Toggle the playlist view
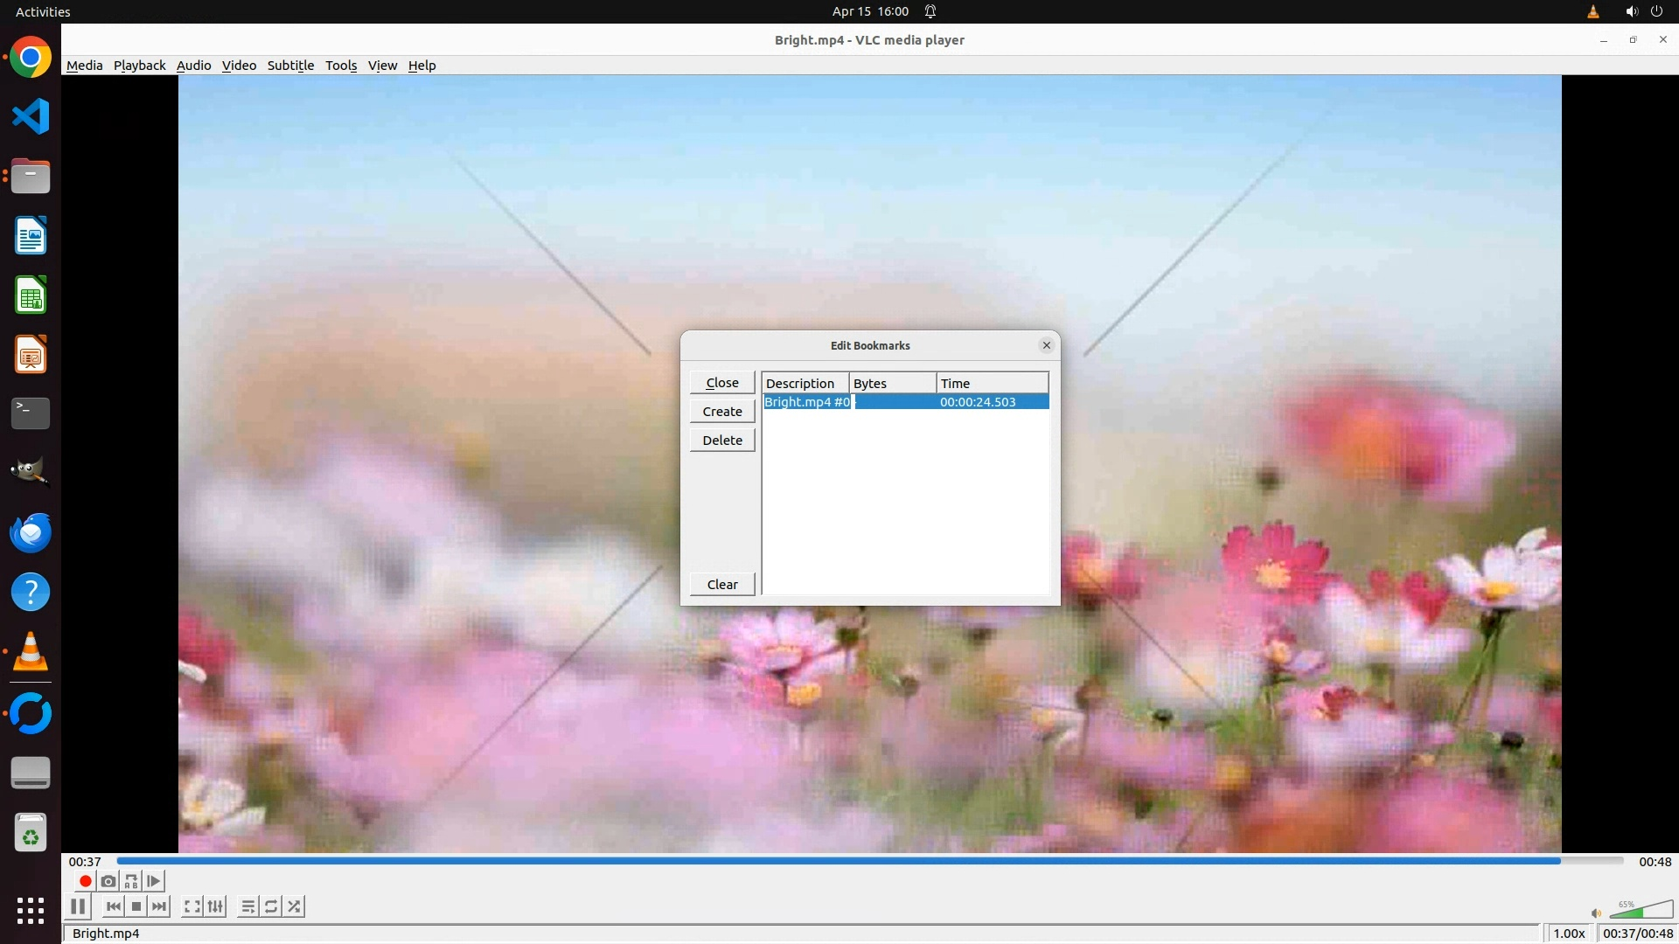This screenshot has height=944, width=1679. pyautogui.click(x=248, y=906)
